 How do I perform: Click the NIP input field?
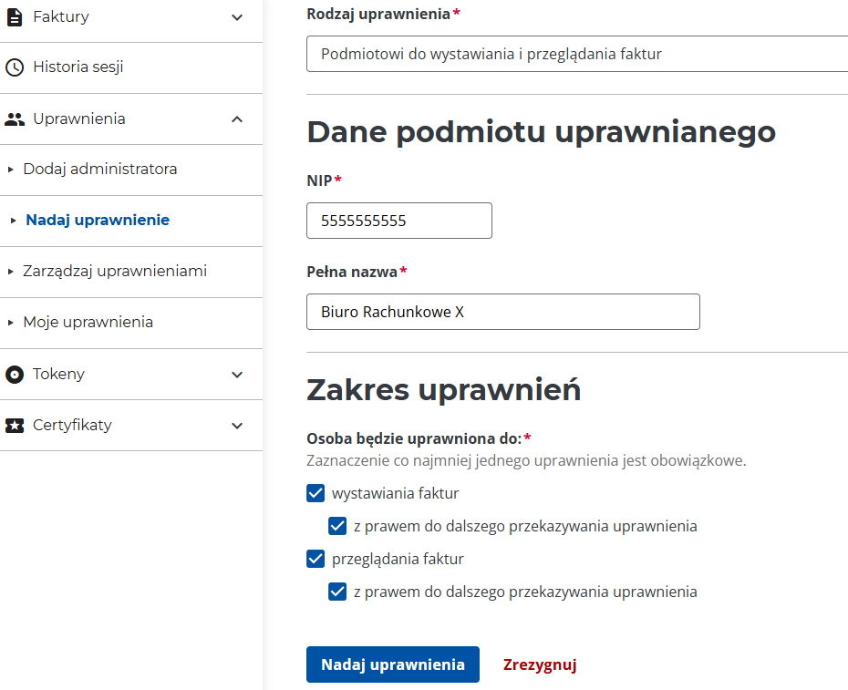(x=399, y=221)
